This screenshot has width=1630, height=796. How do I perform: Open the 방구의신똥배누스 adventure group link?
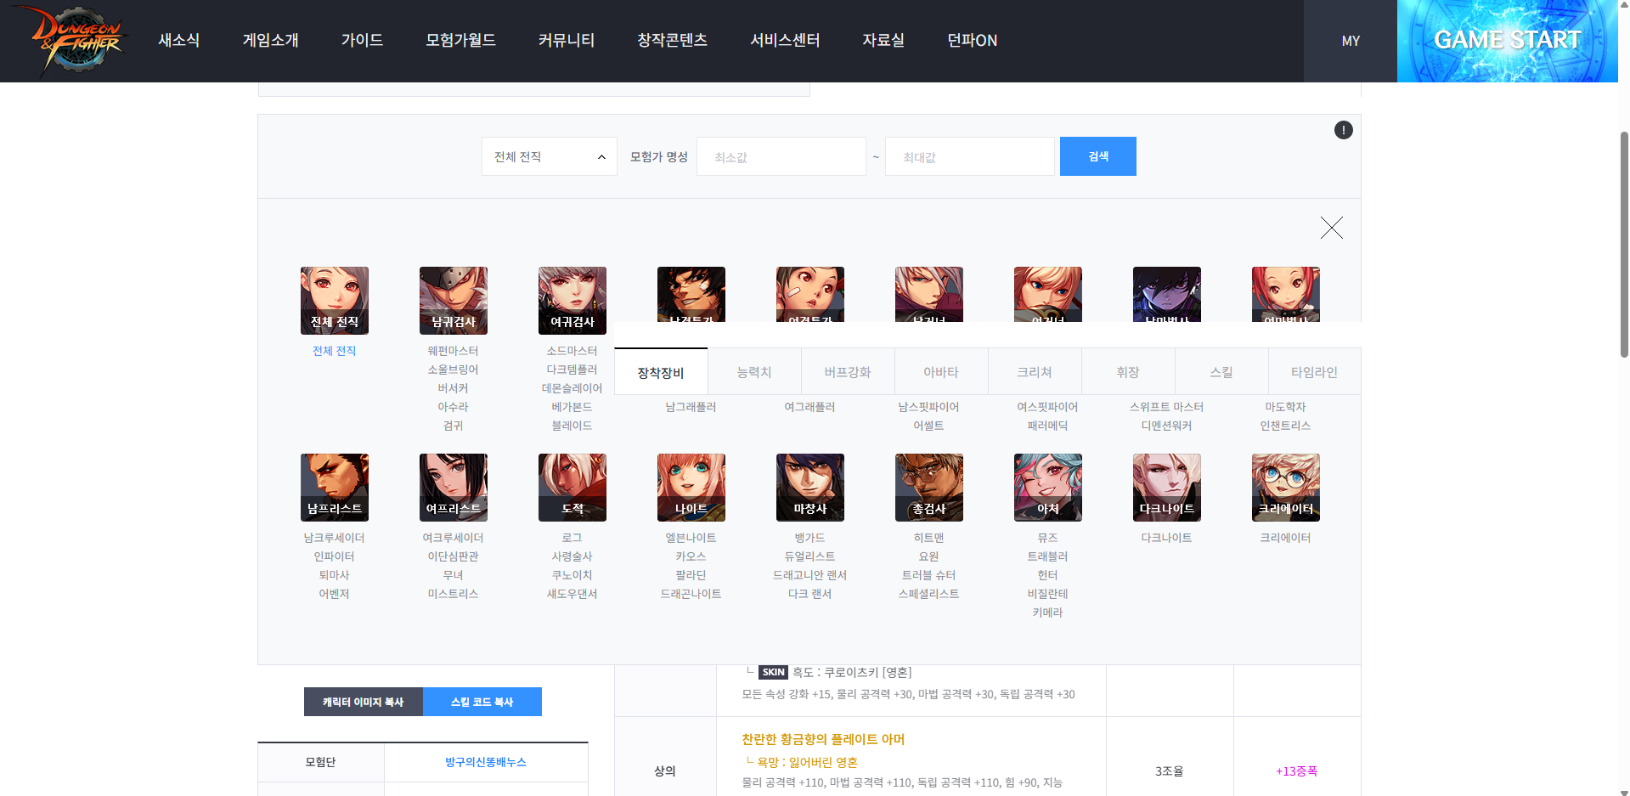485,762
